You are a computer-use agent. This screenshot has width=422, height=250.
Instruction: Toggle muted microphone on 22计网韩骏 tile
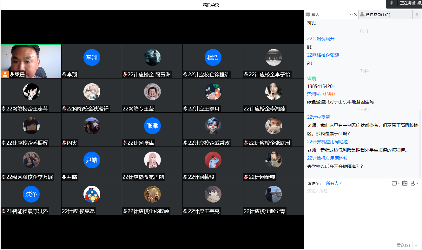click(x=185, y=177)
